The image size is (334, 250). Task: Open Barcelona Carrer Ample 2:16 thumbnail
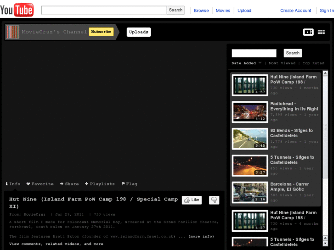250,193
